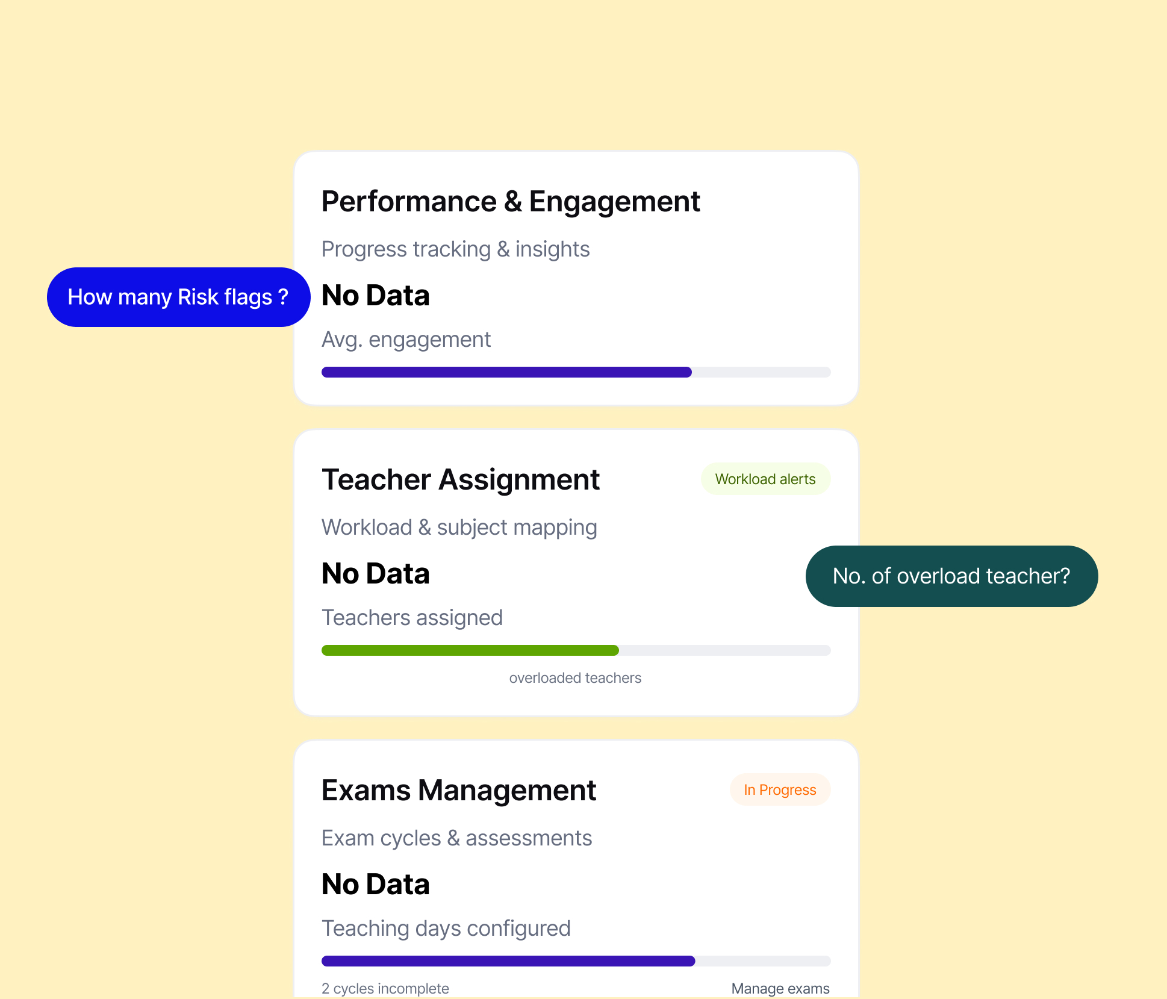Image resolution: width=1167 pixels, height=999 pixels.
Task: Click "No Data" in Exams Management card
Action: (376, 884)
